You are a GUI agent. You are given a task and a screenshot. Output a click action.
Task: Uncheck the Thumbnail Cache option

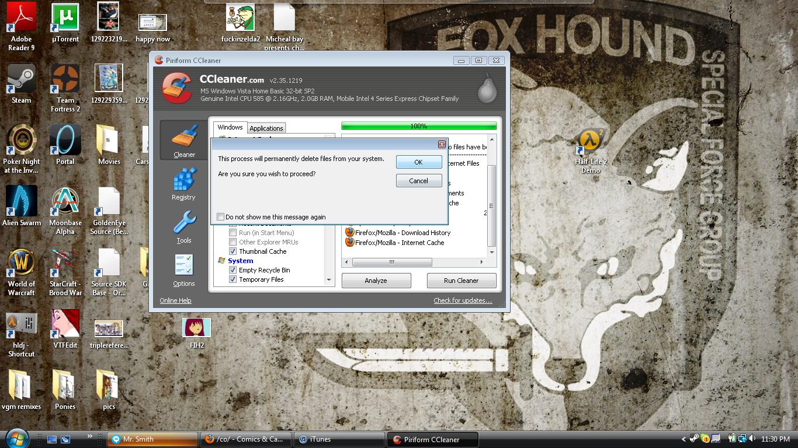coord(233,251)
